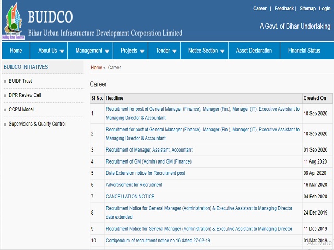Open Supervisions & Quality Control link
Viewport: 334px width, 250px height.
click(37, 124)
